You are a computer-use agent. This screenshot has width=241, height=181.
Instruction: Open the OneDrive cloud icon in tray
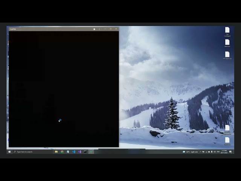pos(209,152)
